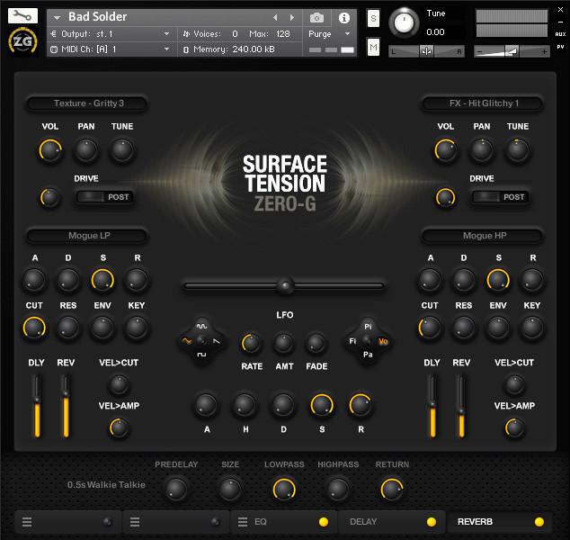The height and width of the screenshot is (540, 570).
Task: Toggle the EQ power light
Action: tap(323, 522)
